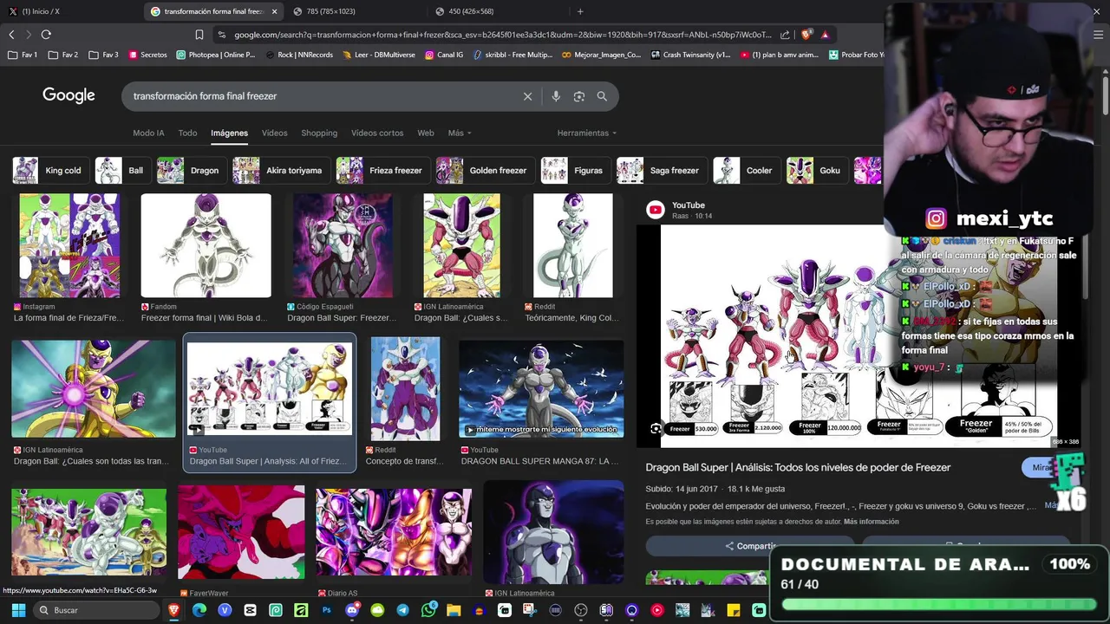Open a new browser tab
The width and height of the screenshot is (1110, 624).
click(x=580, y=11)
